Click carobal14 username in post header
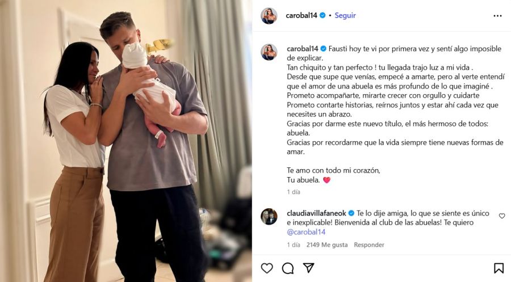 [x=301, y=15]
